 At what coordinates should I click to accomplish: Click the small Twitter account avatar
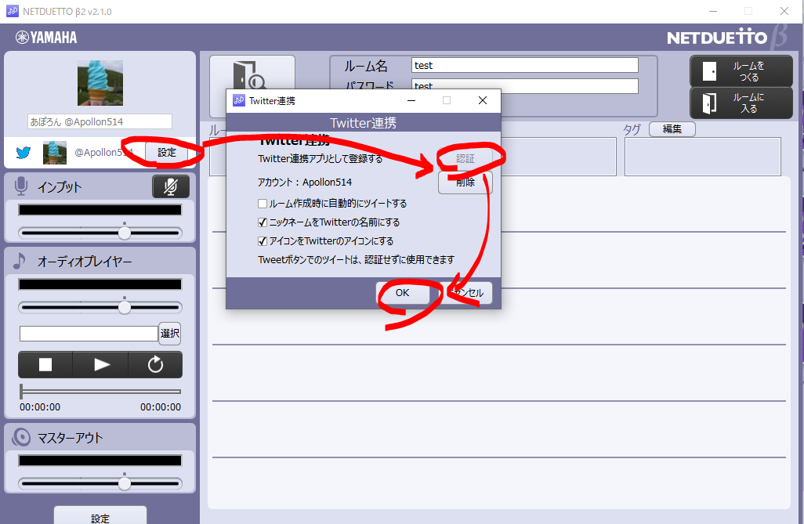pyautogui.click(x=55, y=153)
